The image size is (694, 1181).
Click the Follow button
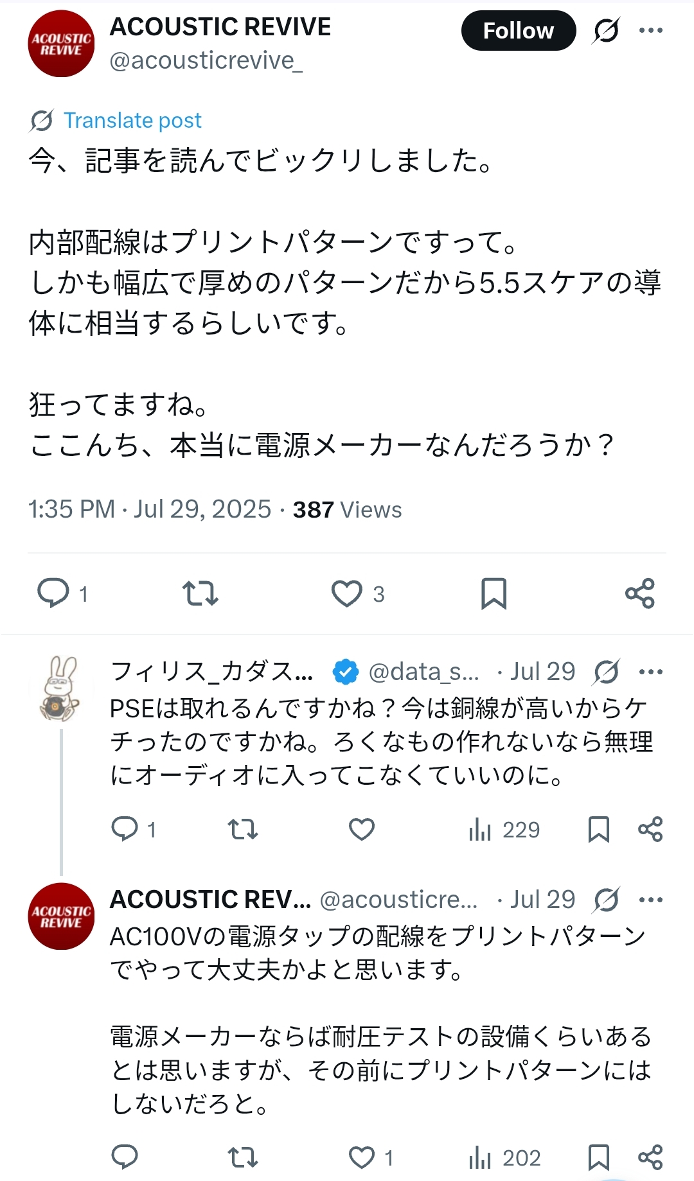518,31
